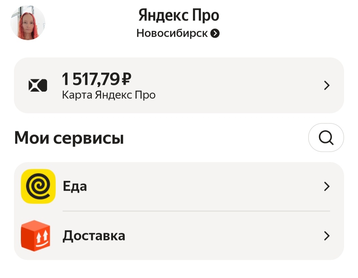Viewport: 358px width, 278px height.
Task: Select the Яндекс Еда swirl icon
Action: 37,186
